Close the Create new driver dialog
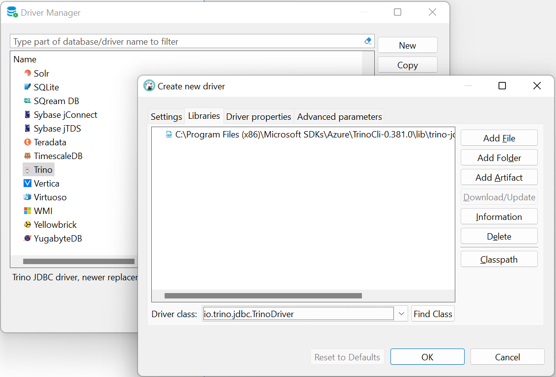Image resolution: width=556 pixels, height=377 pixels. (x=537, y=86)
